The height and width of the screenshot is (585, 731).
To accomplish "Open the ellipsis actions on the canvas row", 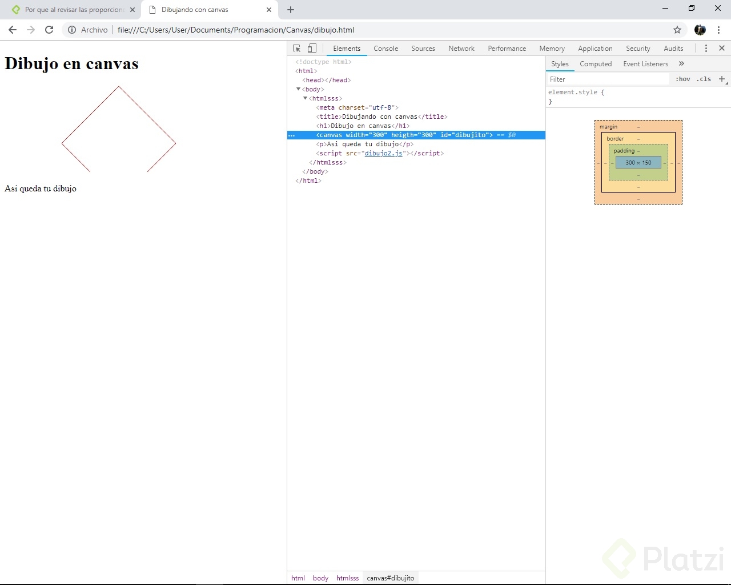I will click(292, 135).
